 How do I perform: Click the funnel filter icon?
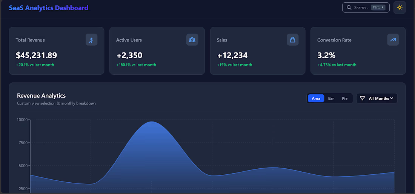363,98
